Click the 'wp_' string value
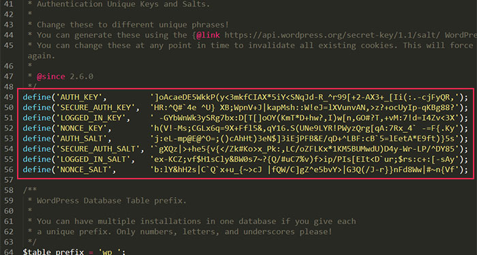 click(110, 252)
